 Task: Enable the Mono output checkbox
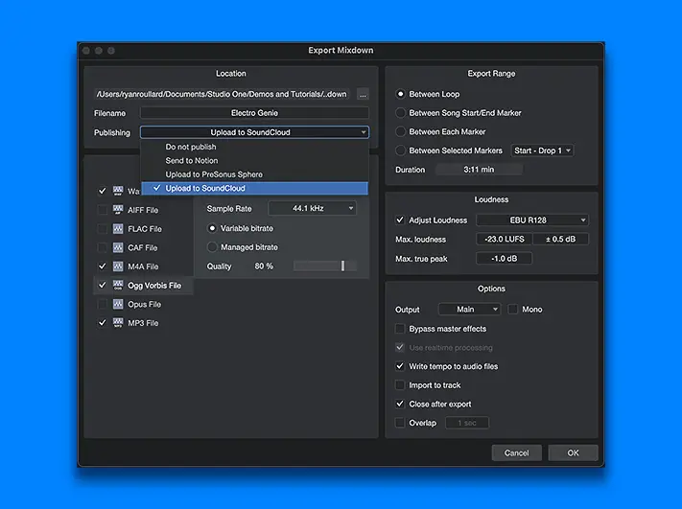(513, 309)
